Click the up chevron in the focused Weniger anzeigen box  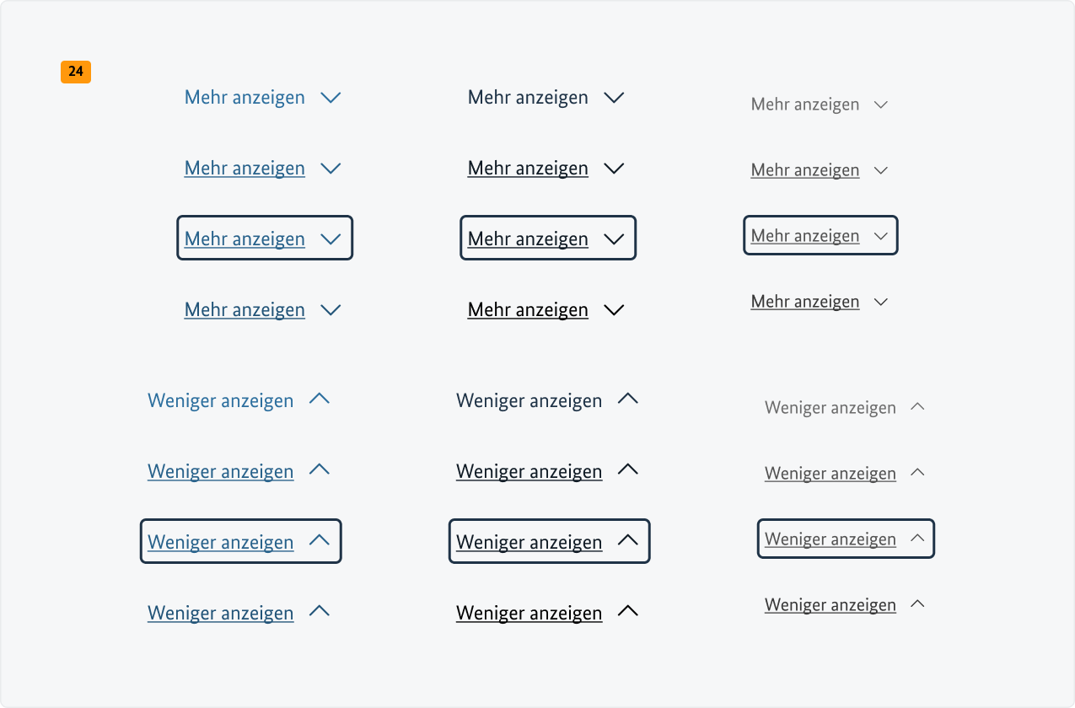320,540
